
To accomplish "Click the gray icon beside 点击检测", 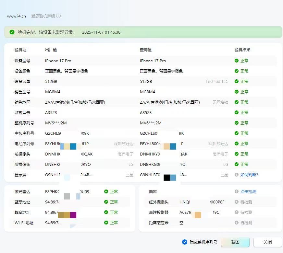I will coord(237,191).
